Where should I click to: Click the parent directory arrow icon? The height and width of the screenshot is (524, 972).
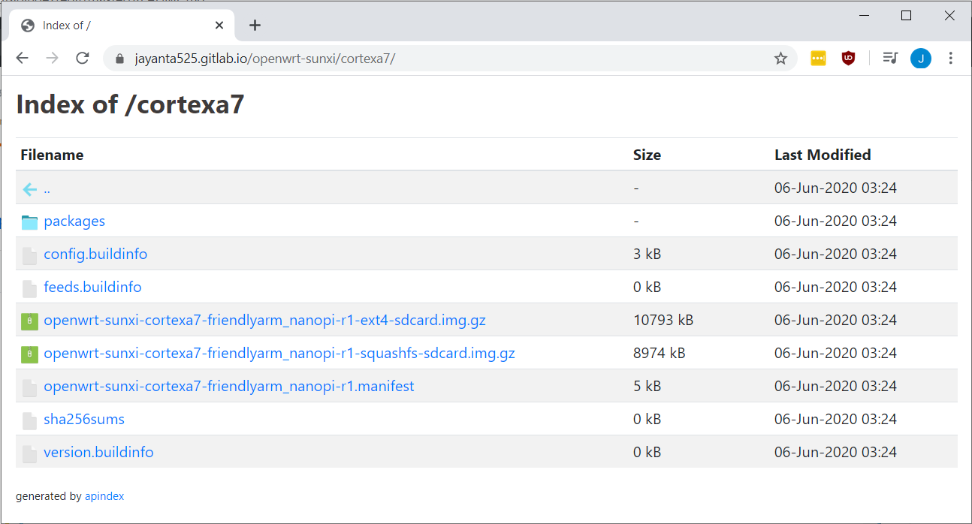[x=29, y=189]
